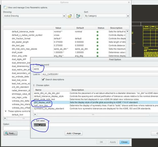Select dual_digits_diff row
The height and width of the screenshot is (147, 158).
(x=19, y=59)
